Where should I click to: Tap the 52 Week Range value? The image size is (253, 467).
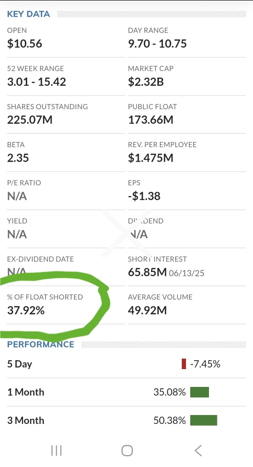(37, 82)
